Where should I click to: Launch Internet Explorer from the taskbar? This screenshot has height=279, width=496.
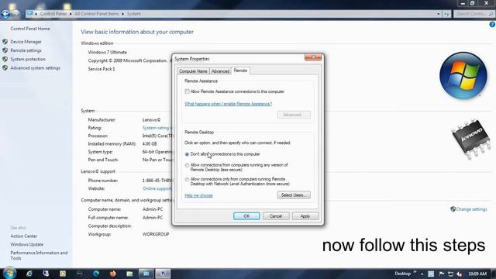click(x=29, y=274)
